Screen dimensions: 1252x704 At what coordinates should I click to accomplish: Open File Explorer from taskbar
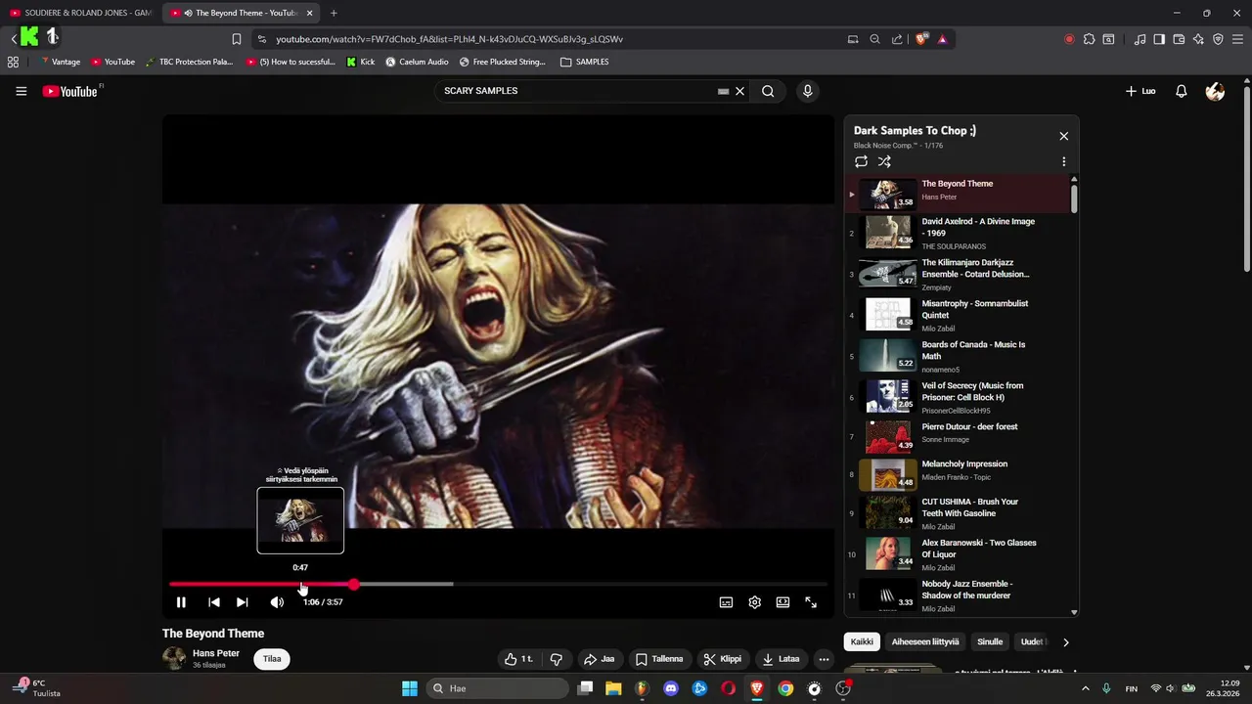click(x=613, y=688)
